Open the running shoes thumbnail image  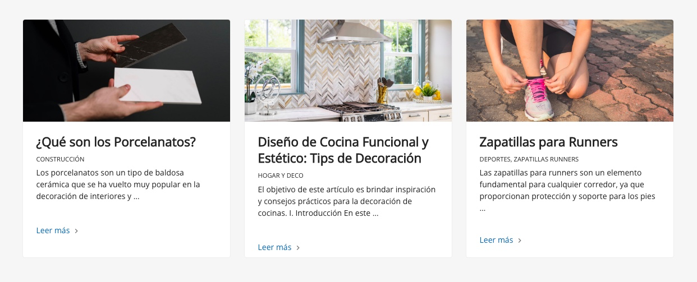pos(570,71)
